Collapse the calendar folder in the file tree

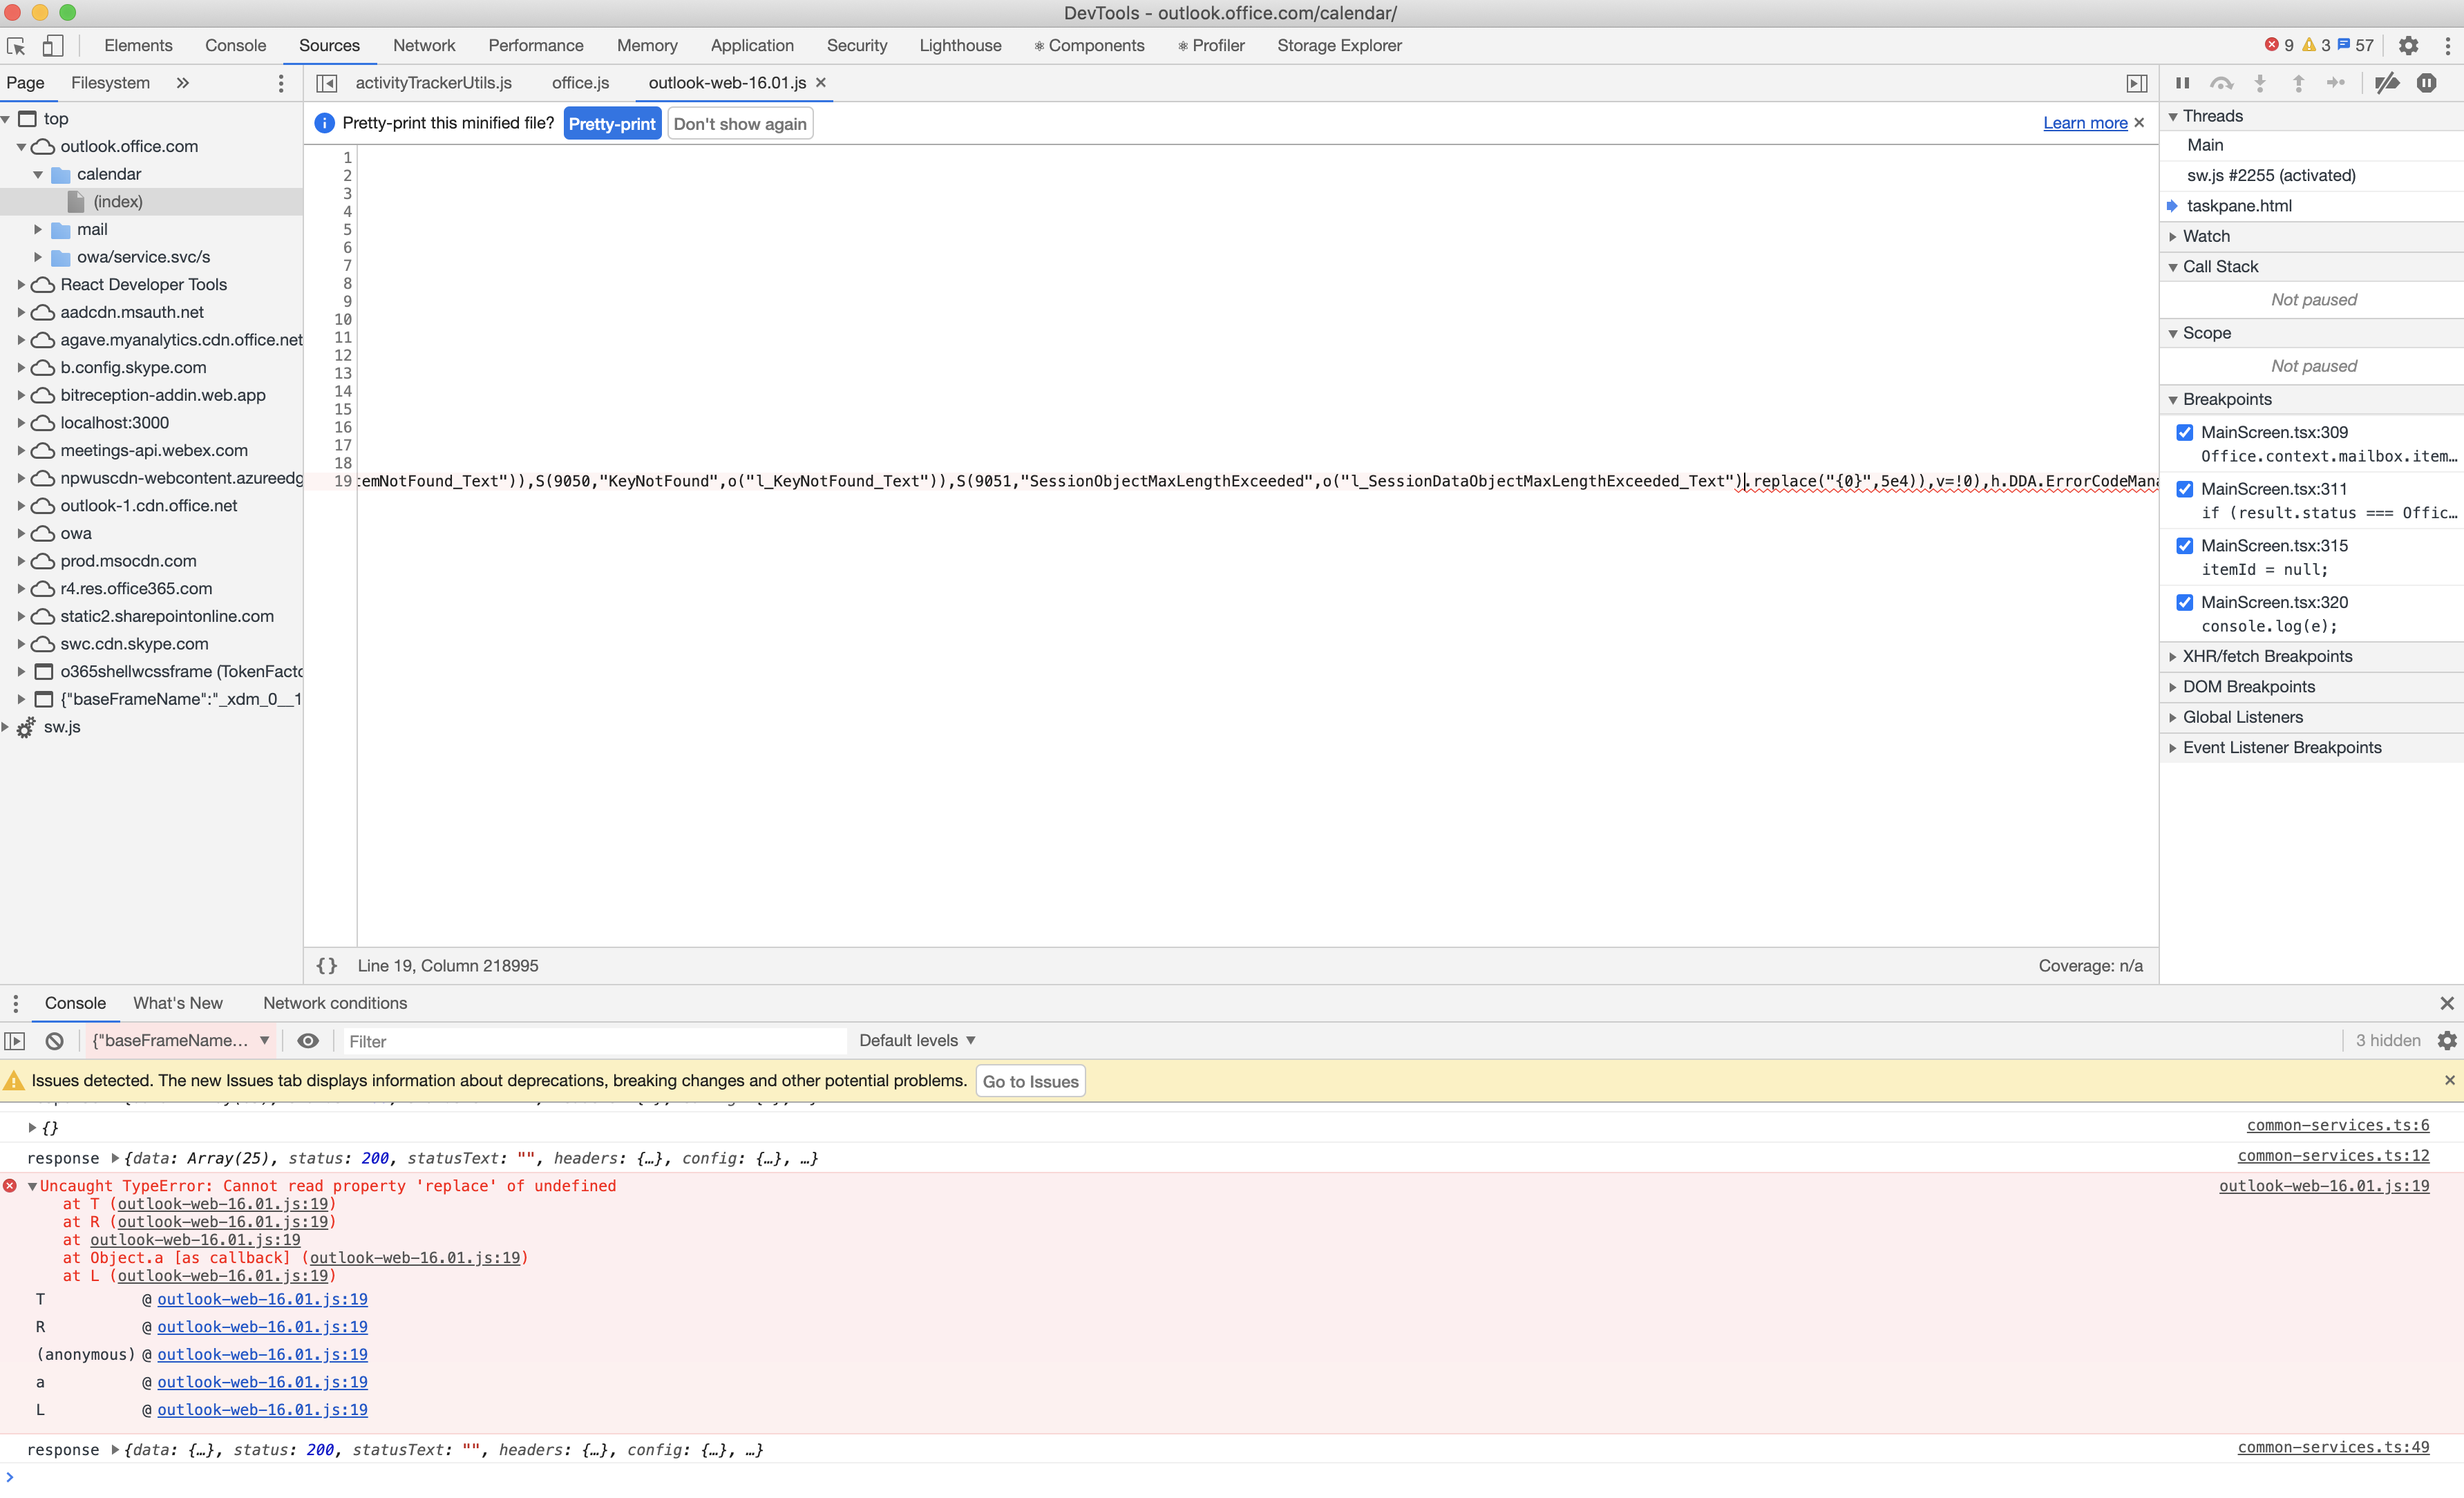coord(38,173)
